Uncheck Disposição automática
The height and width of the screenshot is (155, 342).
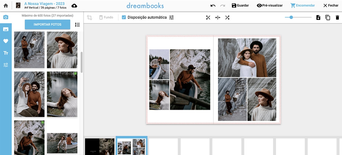pyautogui.click(x=124, y=17)
